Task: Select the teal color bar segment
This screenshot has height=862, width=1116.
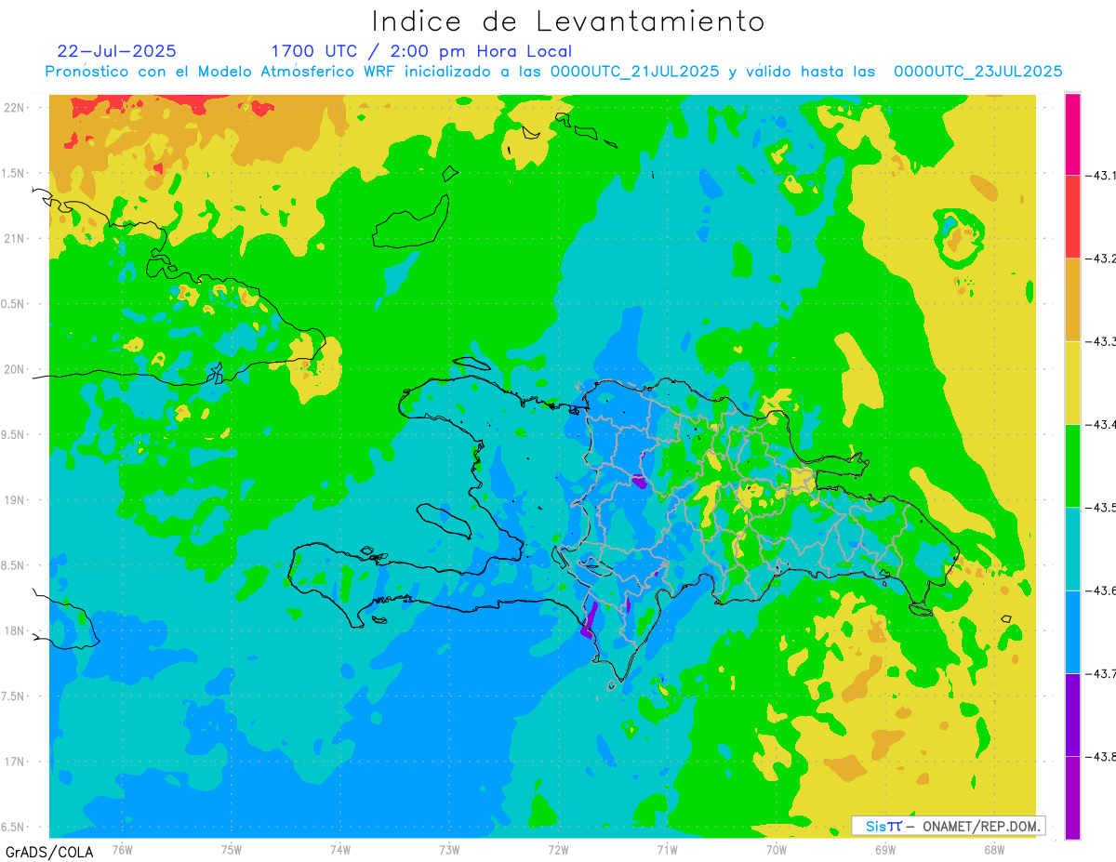Action: [1072, 549]
